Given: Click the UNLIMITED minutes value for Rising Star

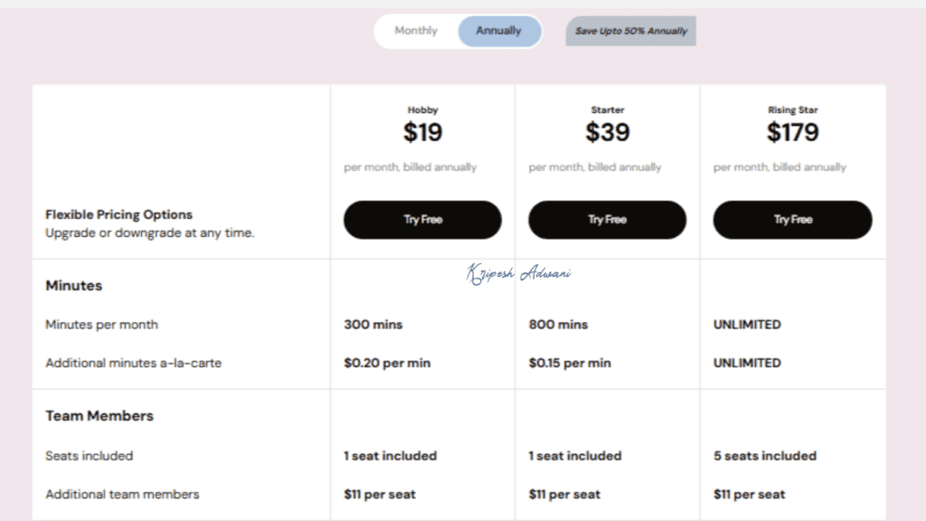Looking at the screenshot, I should 747,324.
